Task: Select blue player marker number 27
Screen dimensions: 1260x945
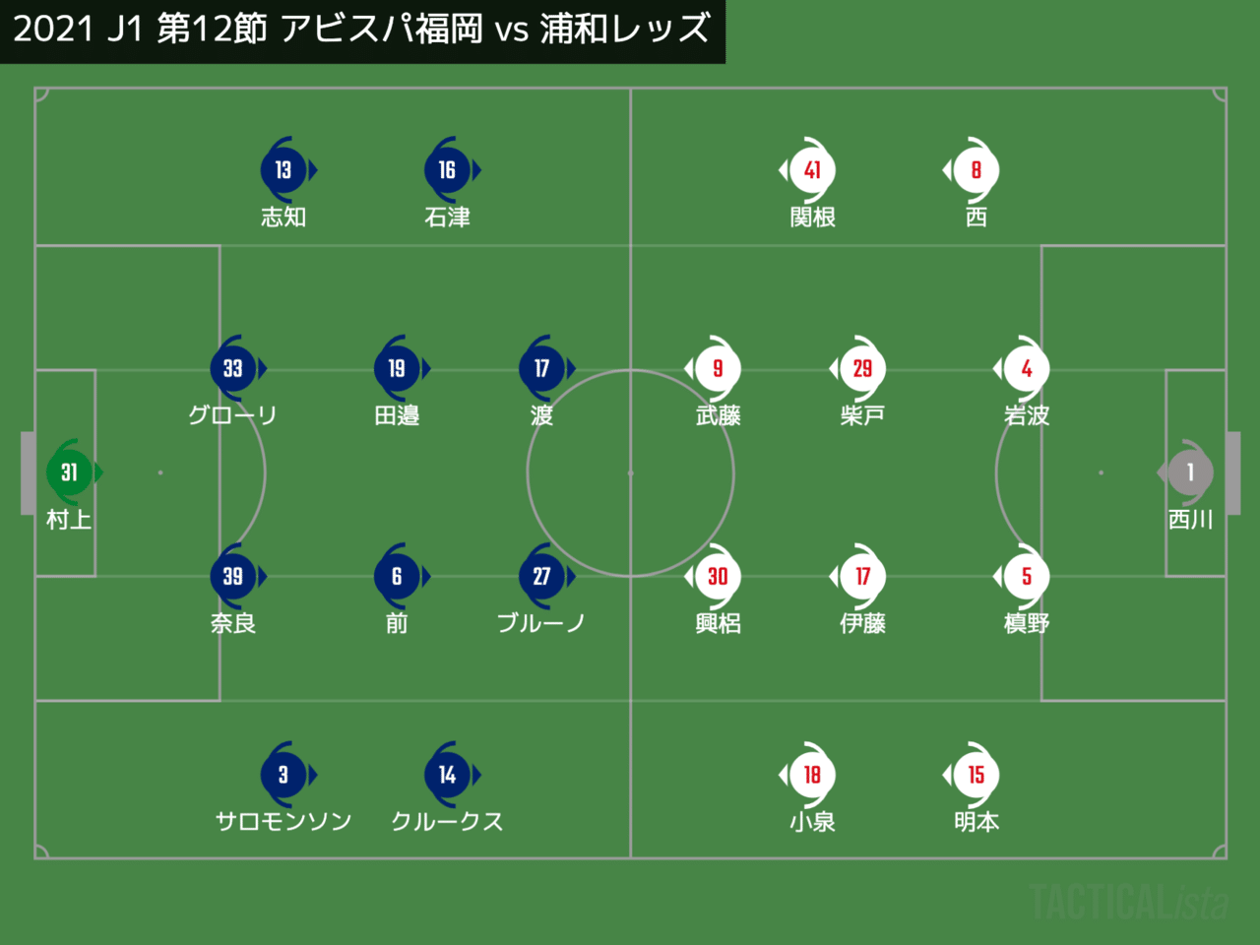Action: (x=541, y=577)
